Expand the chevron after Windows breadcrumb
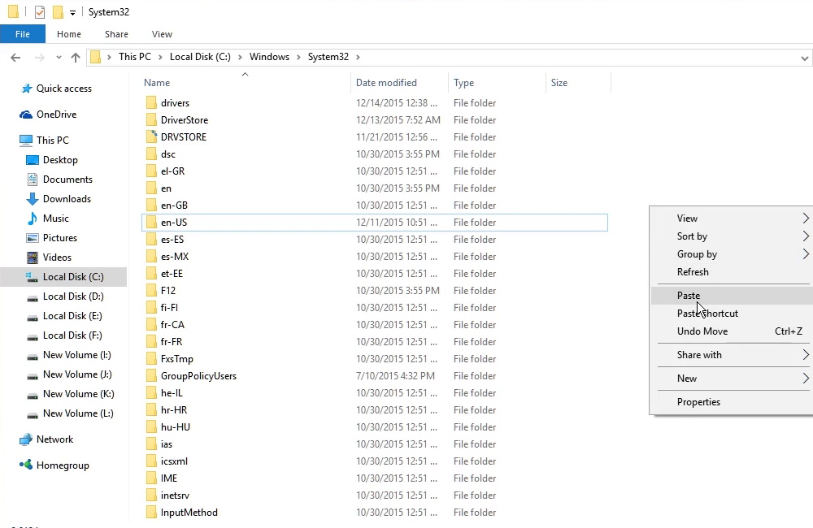 298,57
